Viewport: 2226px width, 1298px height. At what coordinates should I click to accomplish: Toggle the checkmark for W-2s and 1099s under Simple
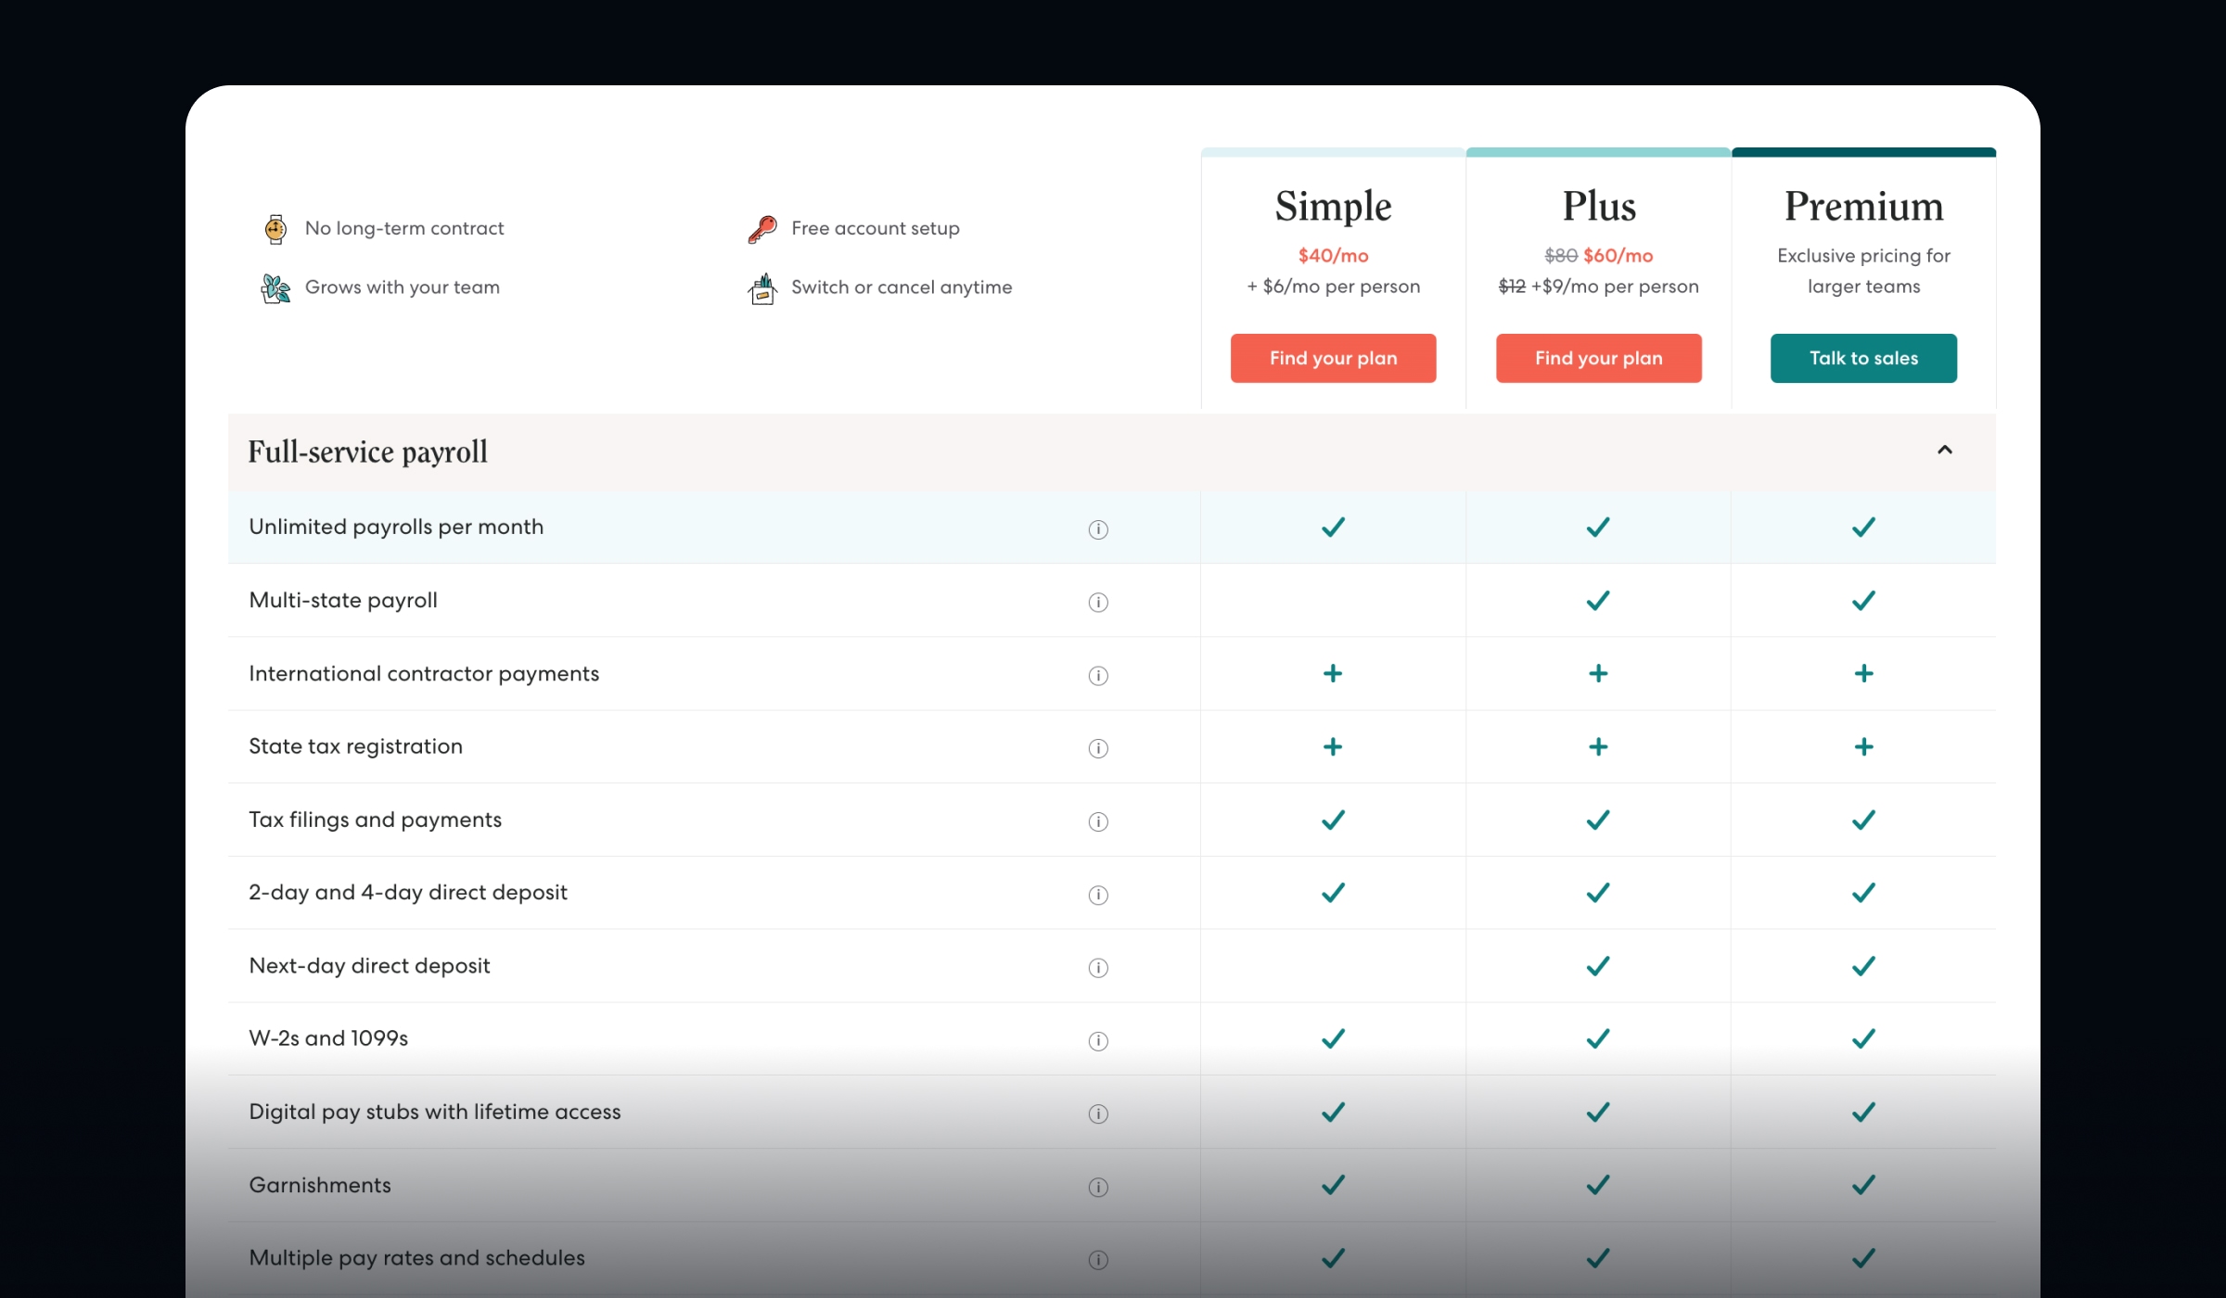pyautogui.click(x=1333, y=1038)
